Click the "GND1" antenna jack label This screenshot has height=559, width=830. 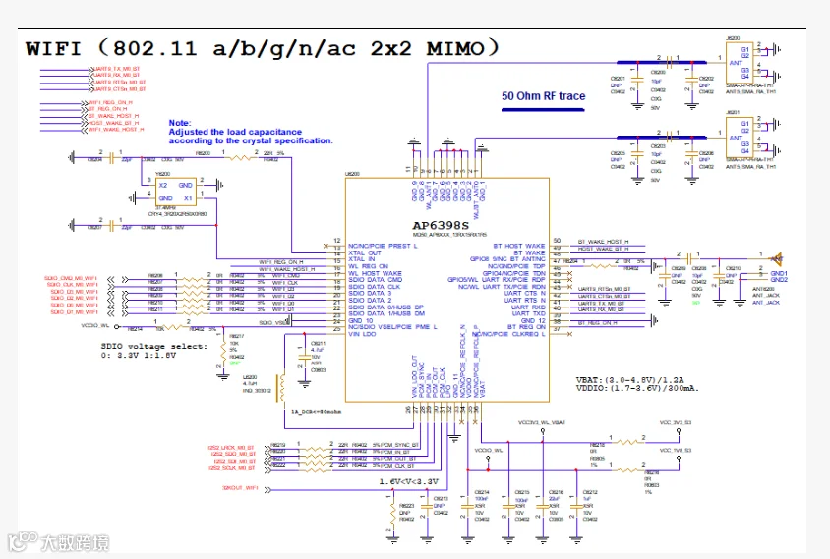click(779, 273)
